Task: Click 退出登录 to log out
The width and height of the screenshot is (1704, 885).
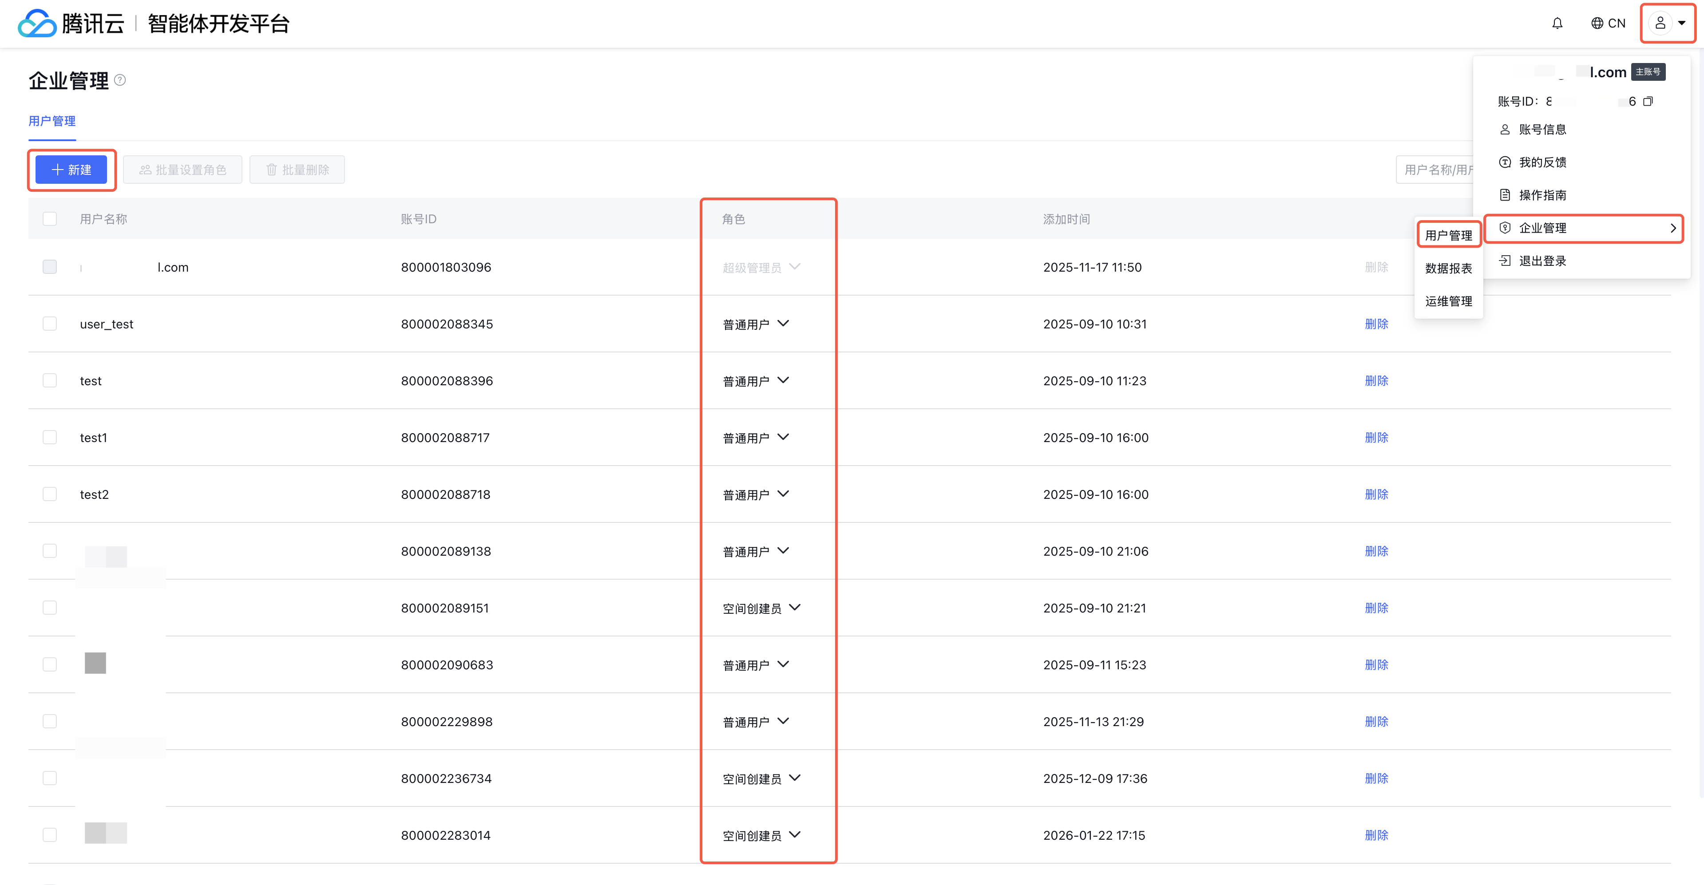Action: click(1542, 261)
